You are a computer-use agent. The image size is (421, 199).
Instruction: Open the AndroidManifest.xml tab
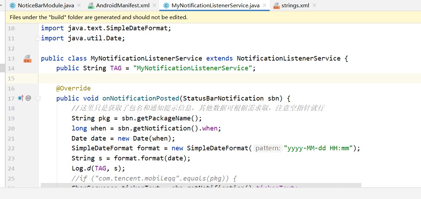click(x=122, y=5)
